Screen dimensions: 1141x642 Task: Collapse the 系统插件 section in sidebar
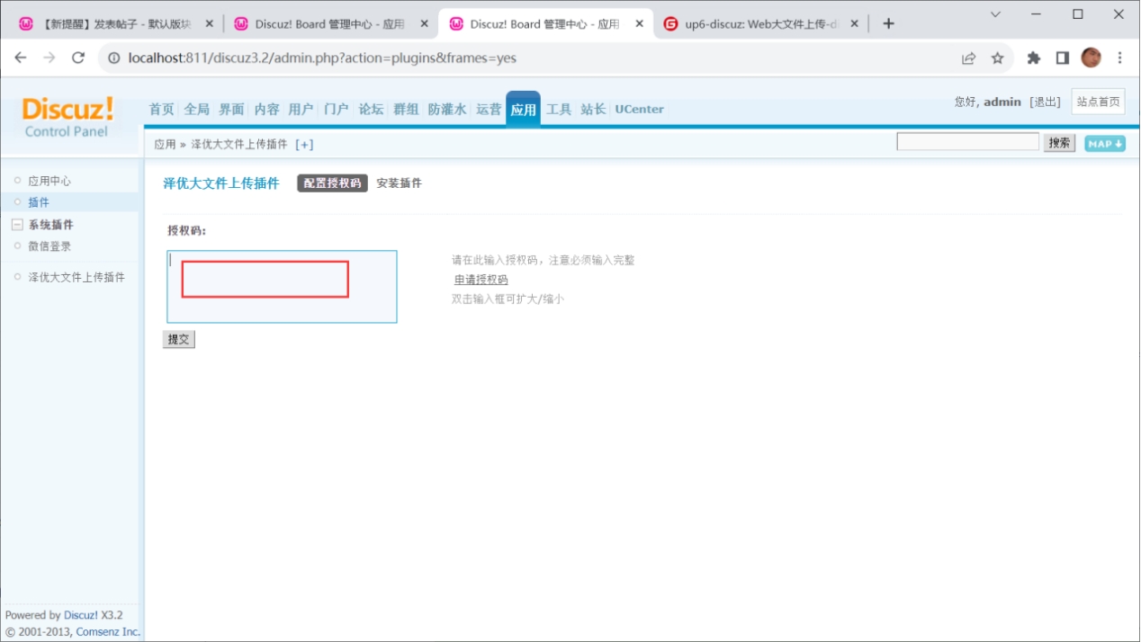17,225
